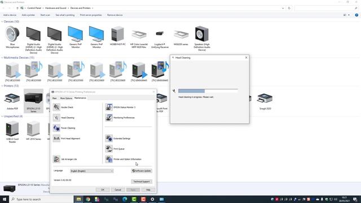The width and height of the screenshot is (361, 203).
Task: Click the Software Update button
Action: pos(142,171)
